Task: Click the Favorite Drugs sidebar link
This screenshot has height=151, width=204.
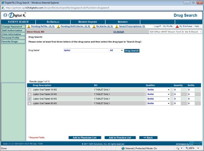Action: 10,42
